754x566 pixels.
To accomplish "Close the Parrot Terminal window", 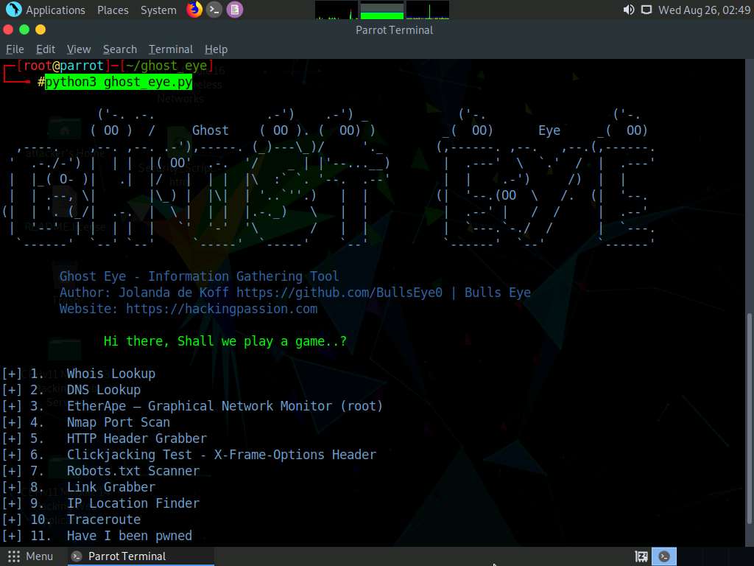I will coord(8,29).
